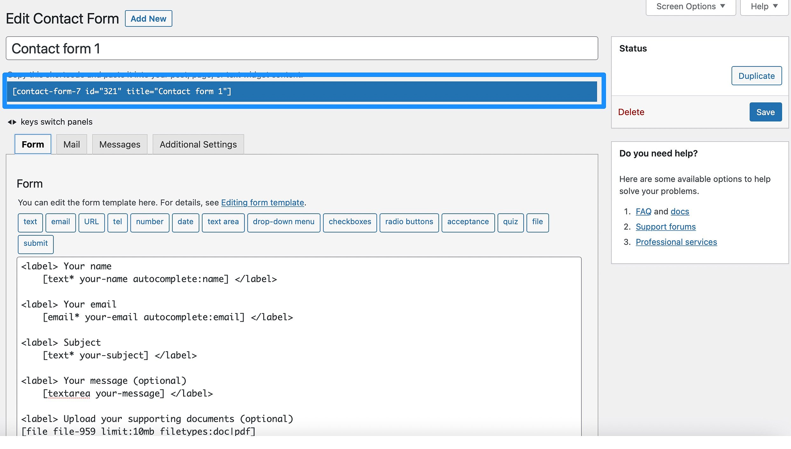
Task: Click the quiz tag button
Action: (510, 222)
